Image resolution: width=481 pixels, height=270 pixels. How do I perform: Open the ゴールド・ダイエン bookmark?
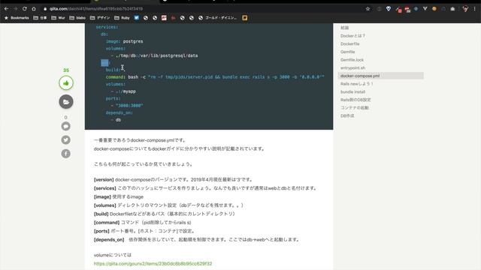tap(218, 18)
